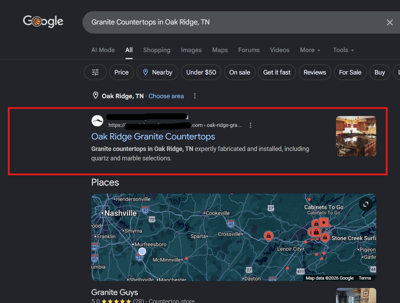
Task: Open the Granite Guys place listing
Action: coord(115,292)
